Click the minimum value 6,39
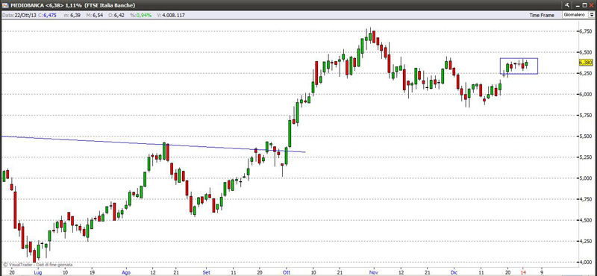Viewport: 597px width, 276px height. (75, 15)
